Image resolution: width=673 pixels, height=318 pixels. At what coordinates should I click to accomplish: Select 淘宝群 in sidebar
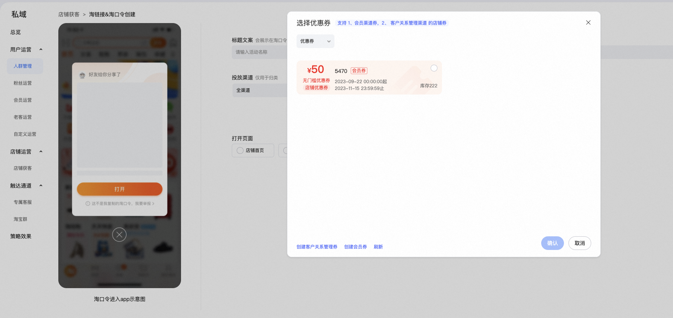[x=20, y=219]
